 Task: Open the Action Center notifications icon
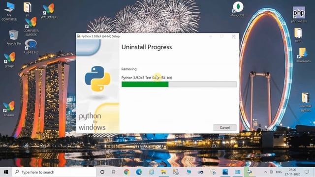point(307,172)
